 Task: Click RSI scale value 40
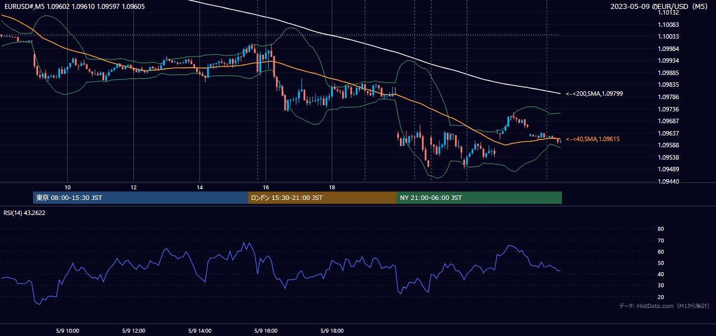661,274
